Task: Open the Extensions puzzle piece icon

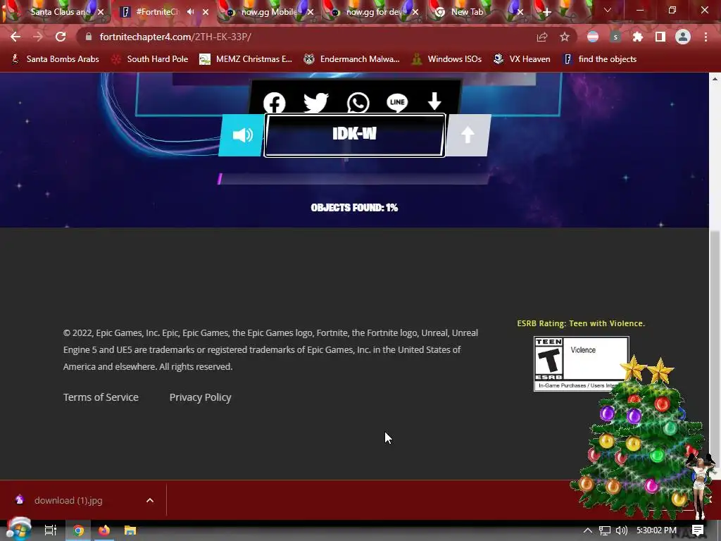Action: click(638, 37)
